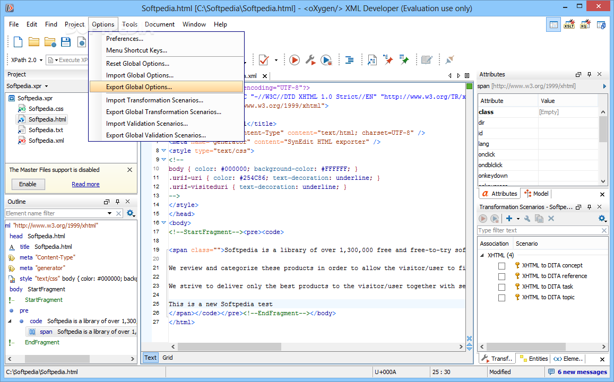614x382 pixels.
Task: Click the Open URL folder icon with globe
Action: click(50, 42)
